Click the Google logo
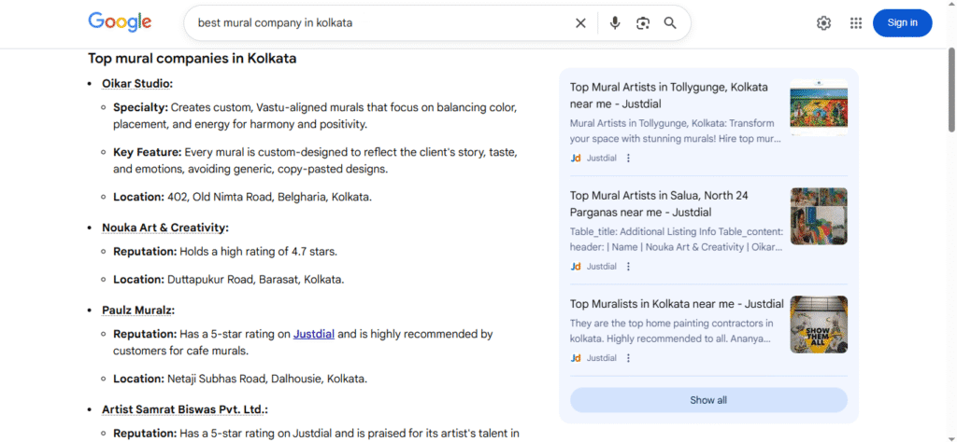This screenshot has width=957, height=442. click(120, 22)
